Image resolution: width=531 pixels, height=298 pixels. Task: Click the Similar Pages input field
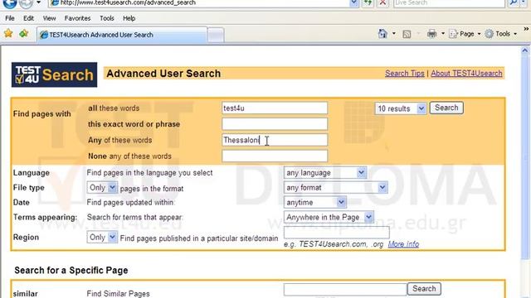[345, 289]
